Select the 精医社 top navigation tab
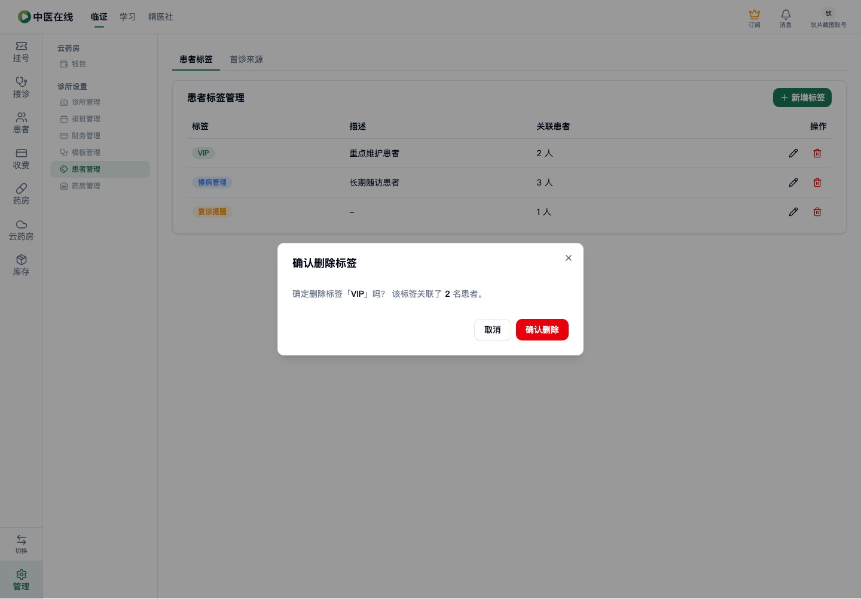 [161, 17]
